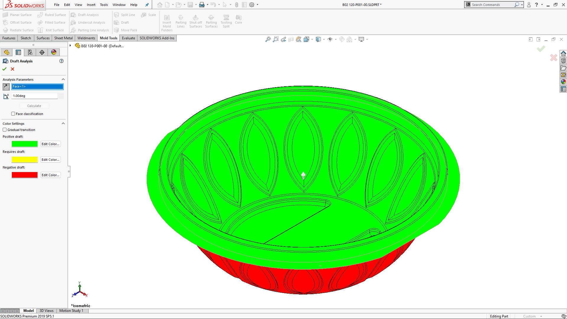567x319 pixels.
Task: Edit Color for Requires draft
Action: (51, 160)
